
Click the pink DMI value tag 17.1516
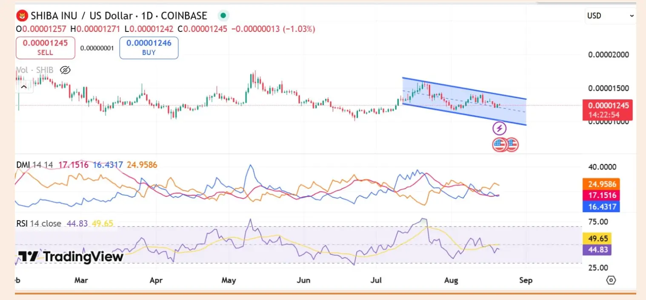601,195
